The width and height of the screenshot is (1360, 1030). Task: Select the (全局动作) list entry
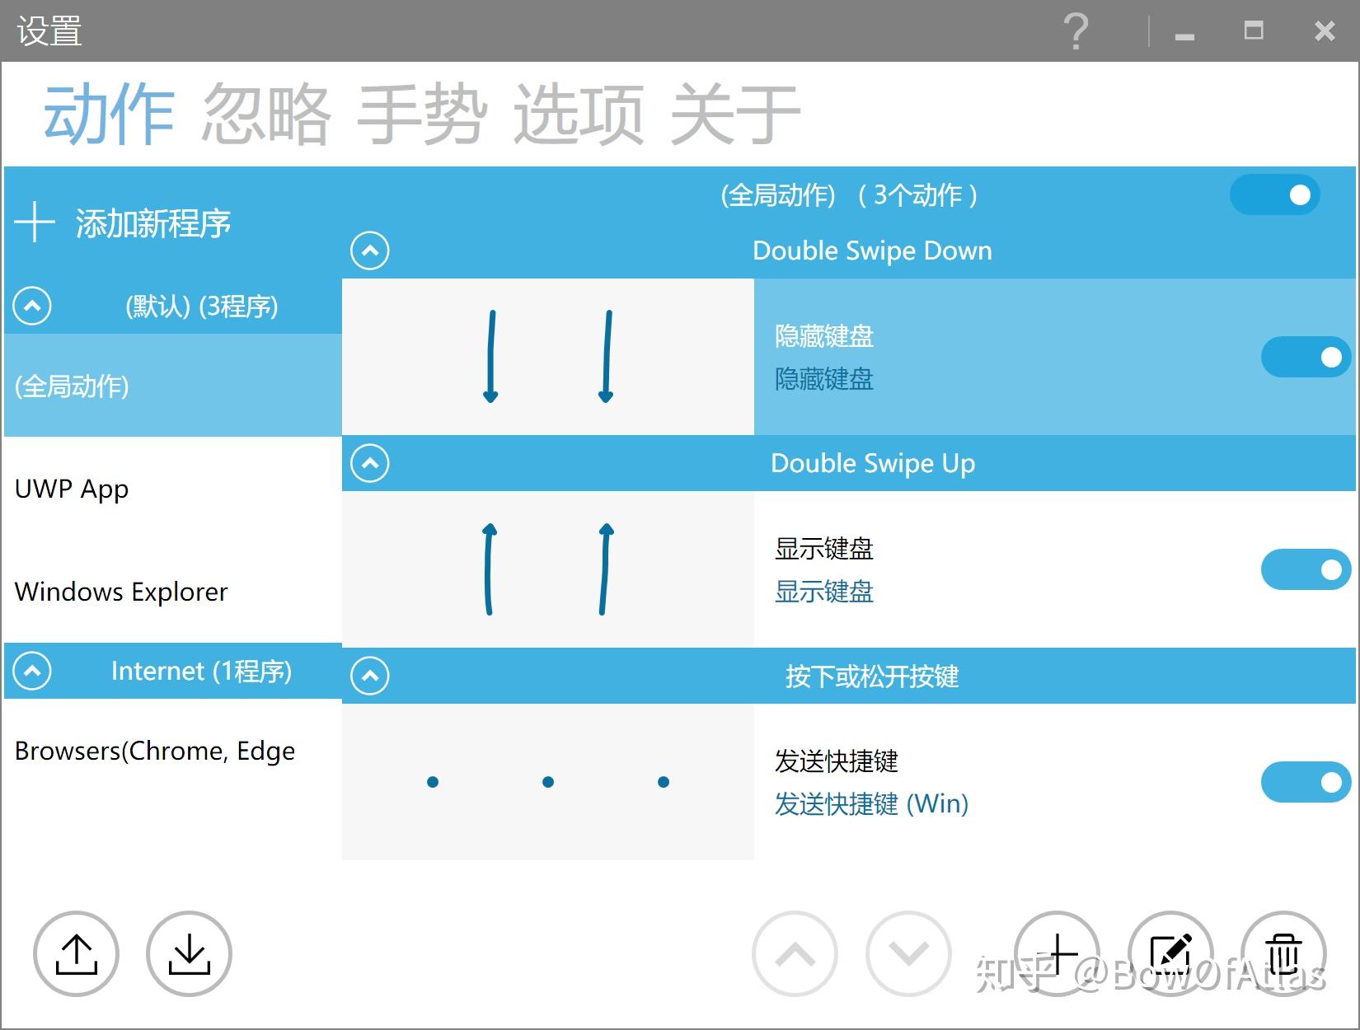pos(173,386)
